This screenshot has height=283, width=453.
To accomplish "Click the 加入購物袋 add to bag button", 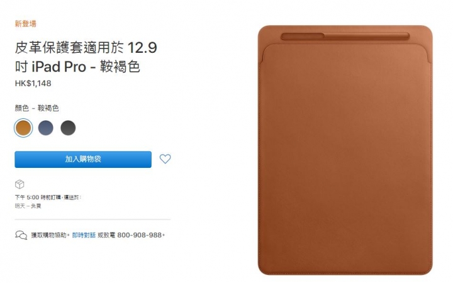I will click(x=83, y=159).
